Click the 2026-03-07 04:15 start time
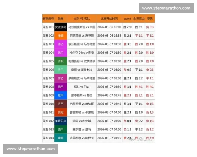The height and width of the screenshot is (157, 197). click(109, 138)
